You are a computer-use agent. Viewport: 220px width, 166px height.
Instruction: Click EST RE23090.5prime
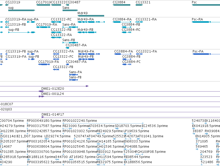pyautogui.click(x=75, y=126)
